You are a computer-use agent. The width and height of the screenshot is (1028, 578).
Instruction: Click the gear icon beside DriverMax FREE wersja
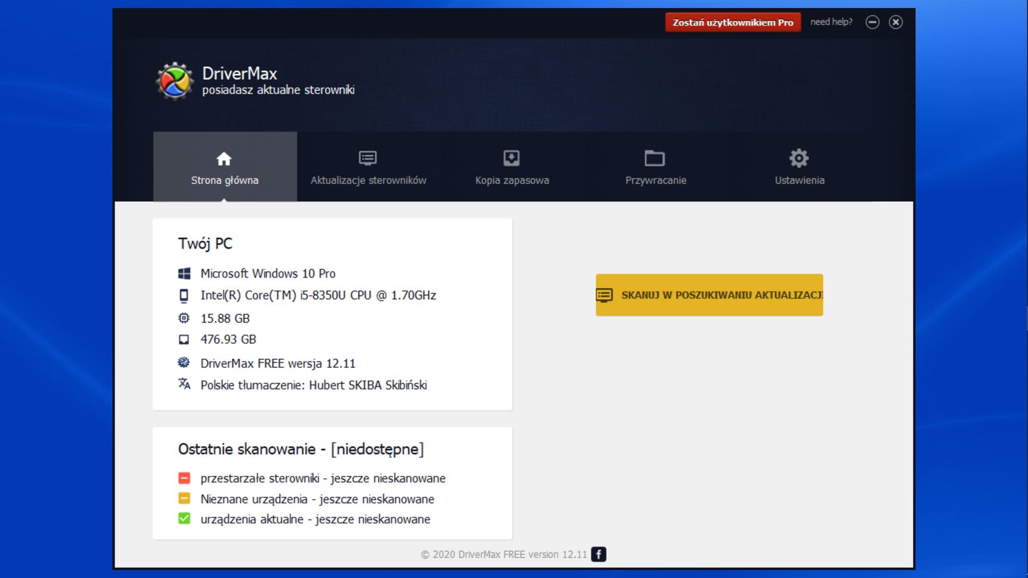[184, 362]
